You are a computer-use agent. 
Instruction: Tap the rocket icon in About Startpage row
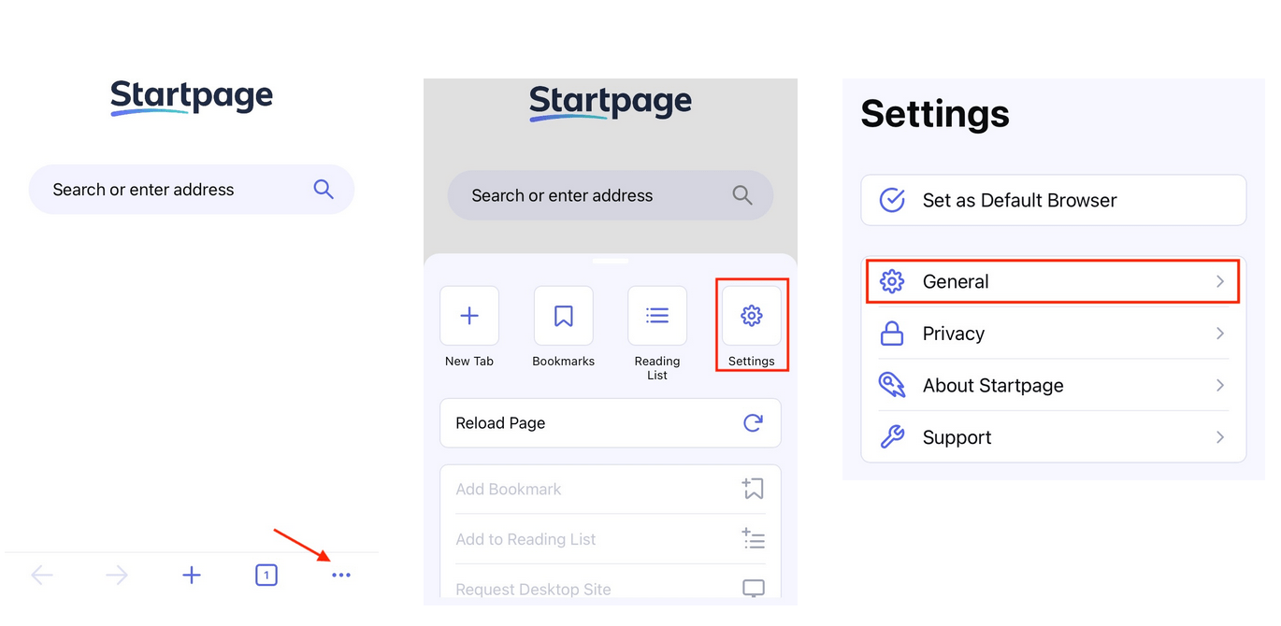click(x=892, y=385)
